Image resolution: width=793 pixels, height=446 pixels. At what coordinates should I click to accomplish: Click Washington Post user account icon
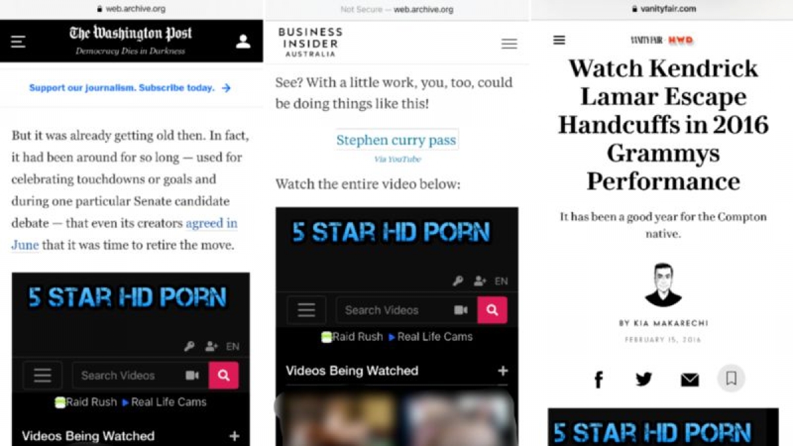coord(243,42)
